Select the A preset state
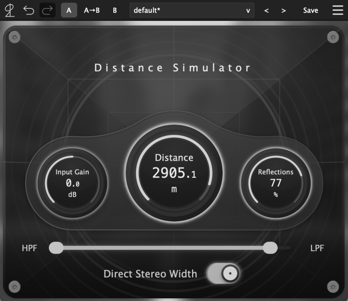The image size is (348, 301). pos(69,10)
